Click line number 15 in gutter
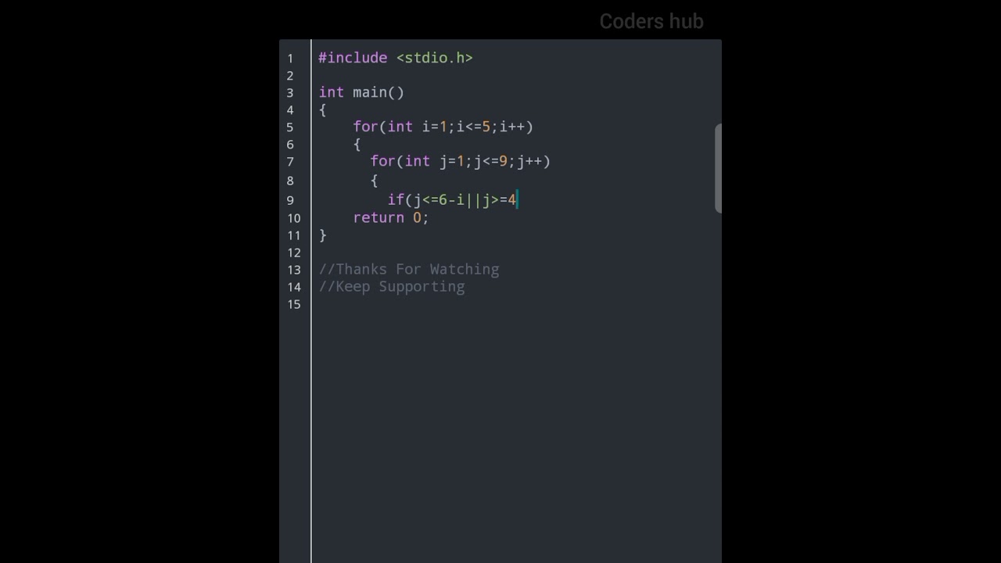Image resolution: width=1001 pixels, height=563 pixels. 293,304
